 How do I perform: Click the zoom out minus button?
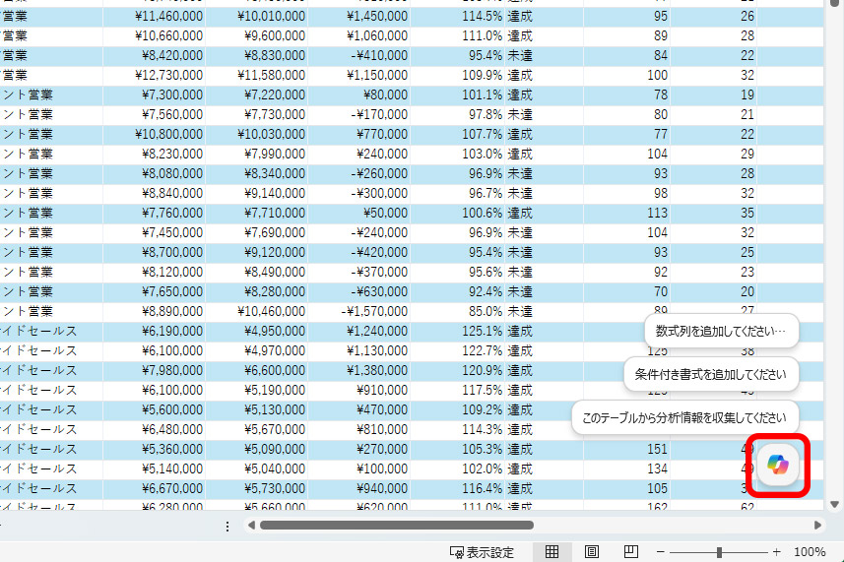[661, 552]
